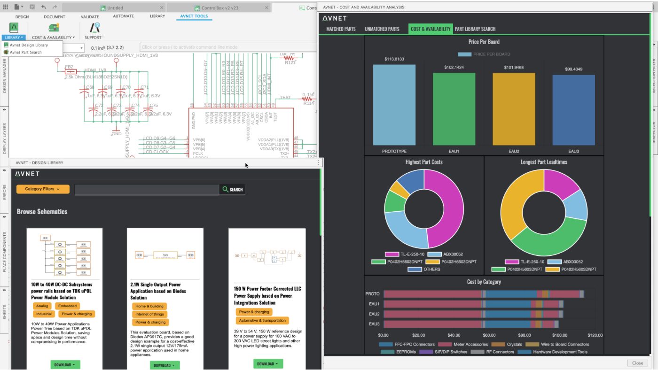
Task: Open the Category Filters dropdown
Action: click(43, 189)
